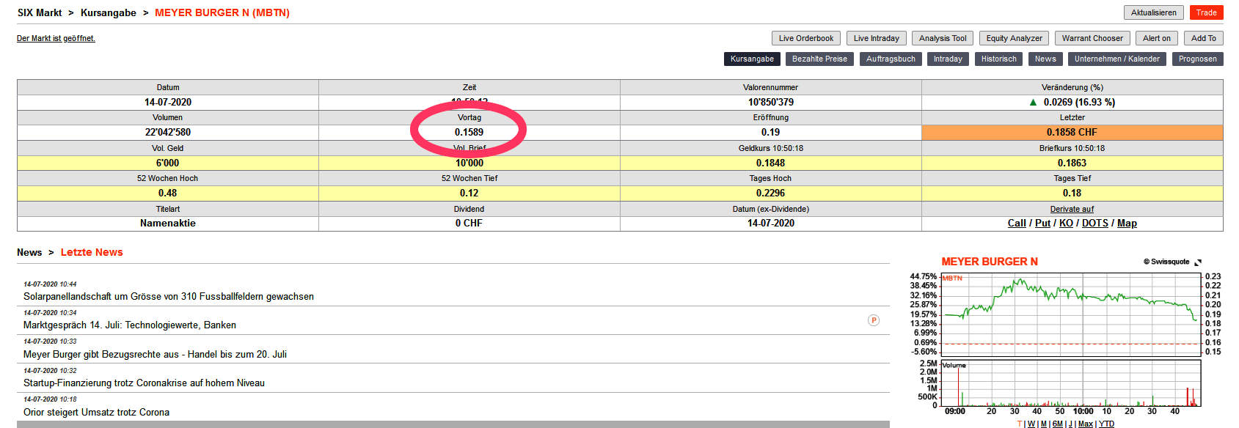Click the Put derivatives link
Viewport: 1239px width, 428px height.
1042,224
